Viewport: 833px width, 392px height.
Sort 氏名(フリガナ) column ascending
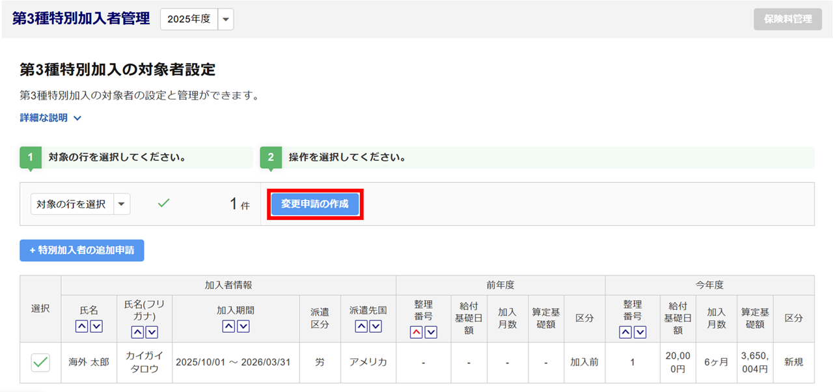[x=137, y=332]
